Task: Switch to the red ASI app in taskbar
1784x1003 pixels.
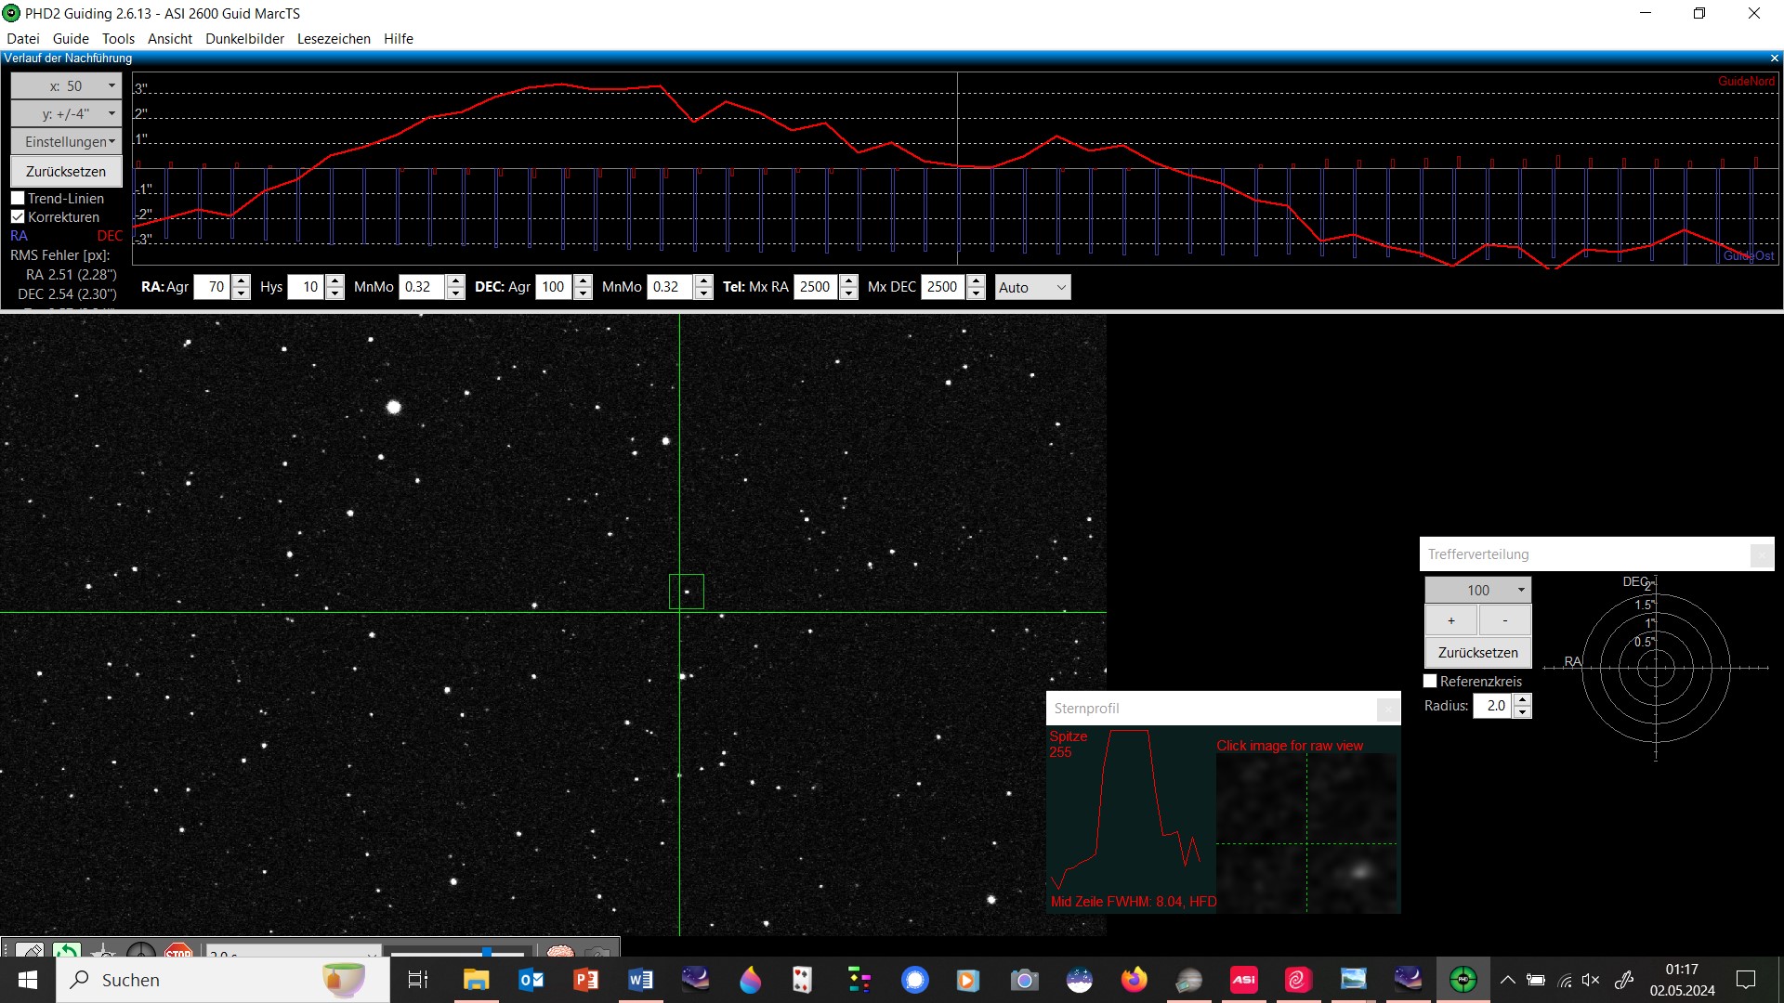Action: click(x=1243, y=980)
